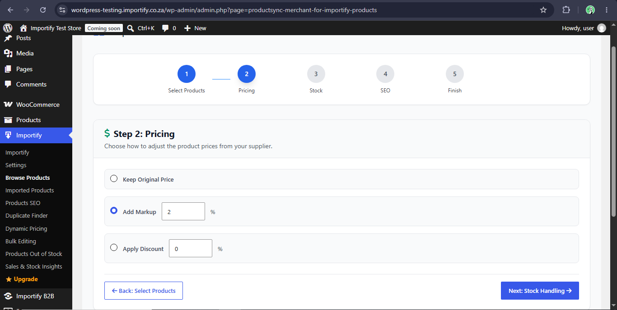This screenshot has height=310, width=617.
Task: Open Products SEO page
Action: [23, 203]
